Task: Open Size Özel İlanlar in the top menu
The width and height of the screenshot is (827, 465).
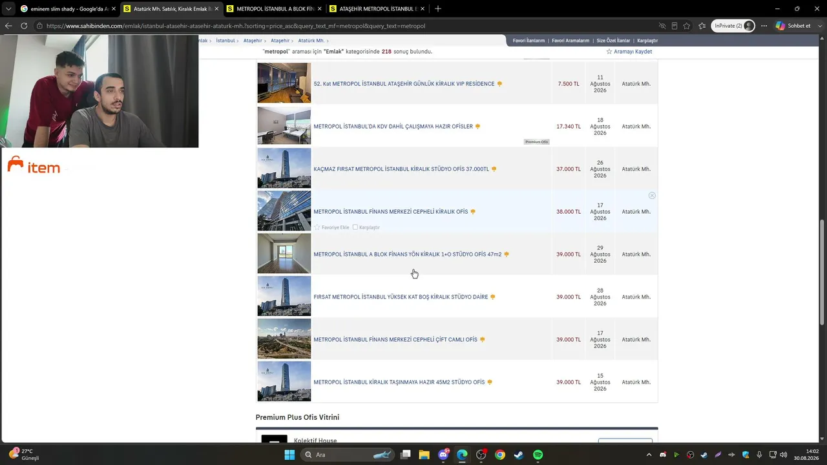Action: pyautogui.click(x=613, y=41)
